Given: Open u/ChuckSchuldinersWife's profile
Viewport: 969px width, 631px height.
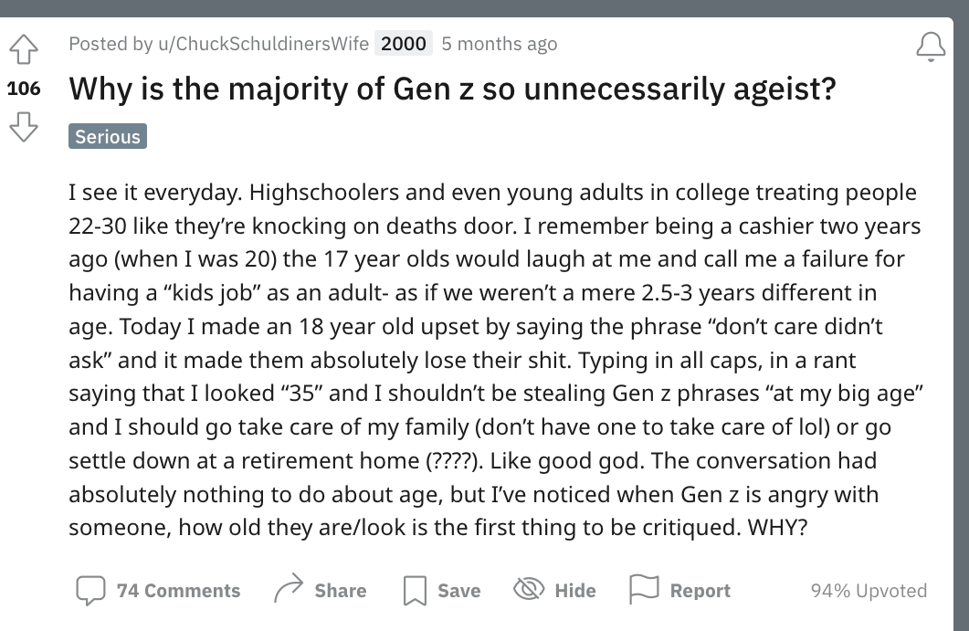Looking at the screenshot, I should tap(263, 44).
